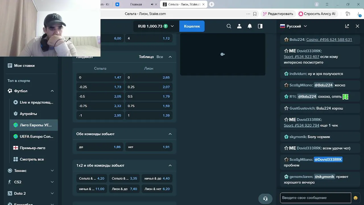
Task: Open the browser three-dots page menu
Action: coord(248,14)
